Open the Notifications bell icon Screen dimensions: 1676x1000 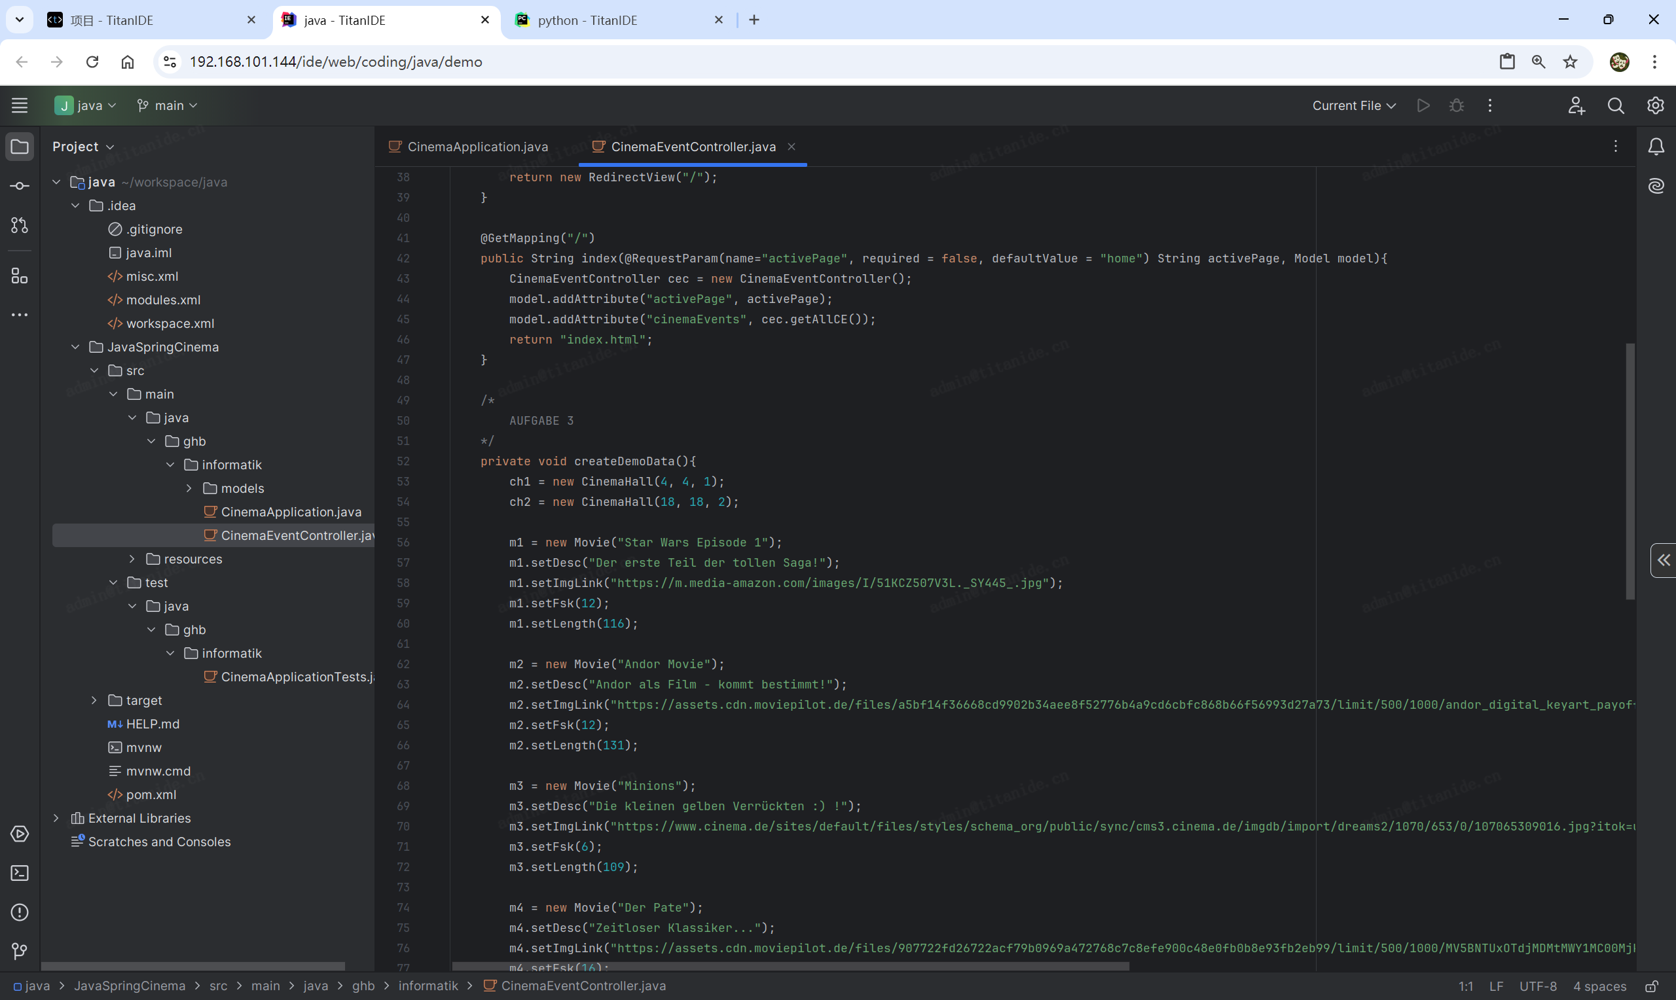[1656, 147]
